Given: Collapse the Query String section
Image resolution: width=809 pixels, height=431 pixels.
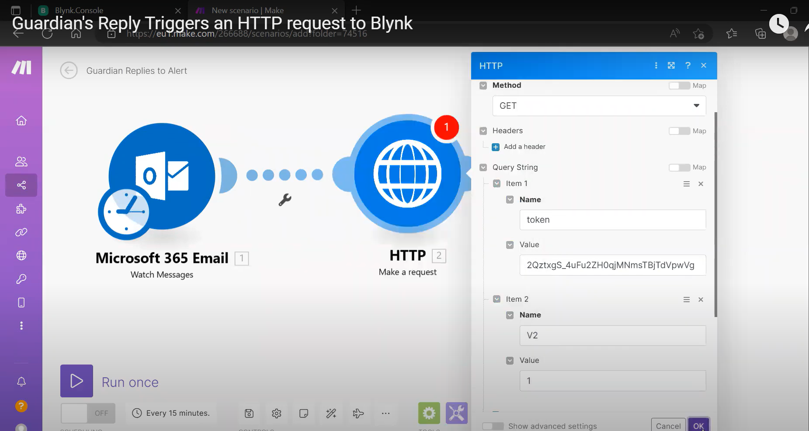Looking at the screenshot, I should (x=483, y=168).
